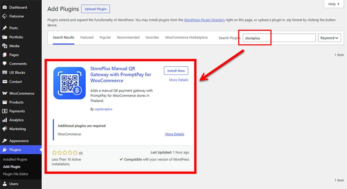The width and height of the screenshot is (347, 189).
Task: Open More Details link beside WooCommerce requirement
Action: pyautogui.click(x=175, y=134)
